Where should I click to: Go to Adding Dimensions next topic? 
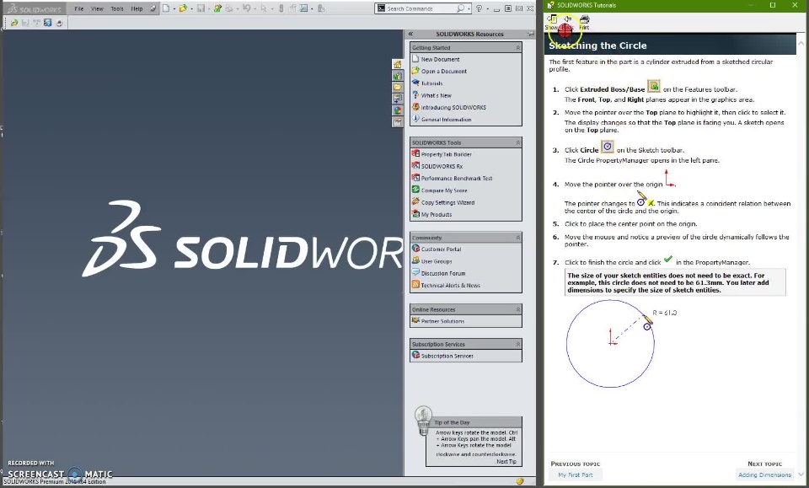(764, 475)
